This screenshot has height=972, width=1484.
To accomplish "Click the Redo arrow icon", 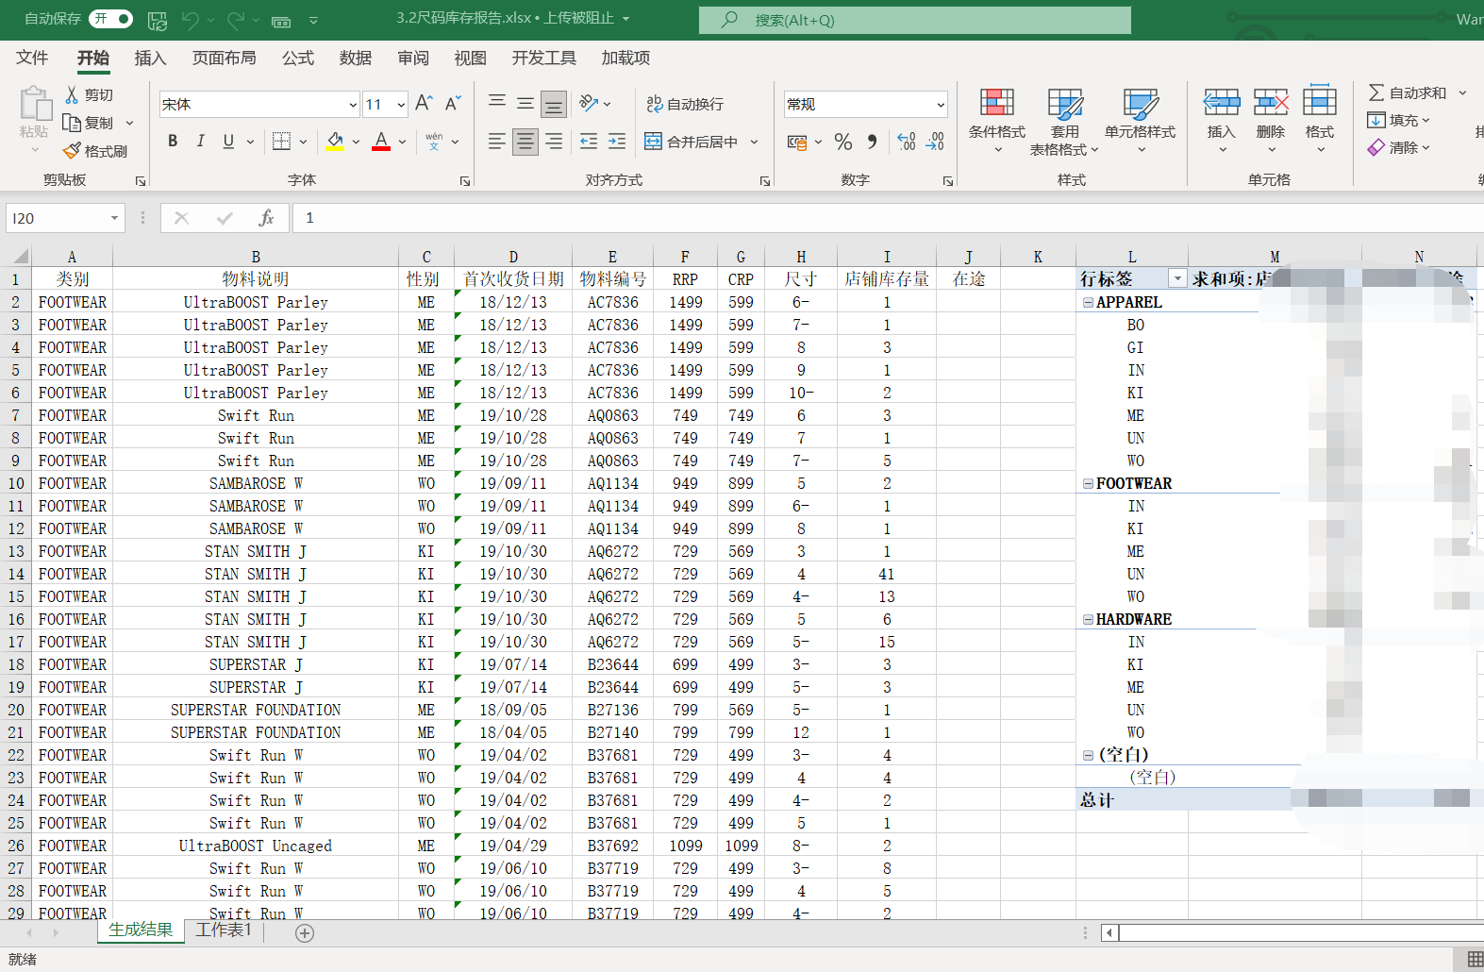I will coord(236,20).
